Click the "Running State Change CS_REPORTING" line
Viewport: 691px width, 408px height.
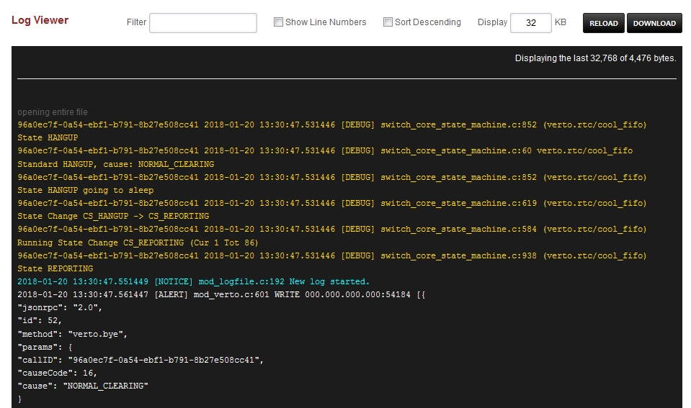click(x=137, y=242)
